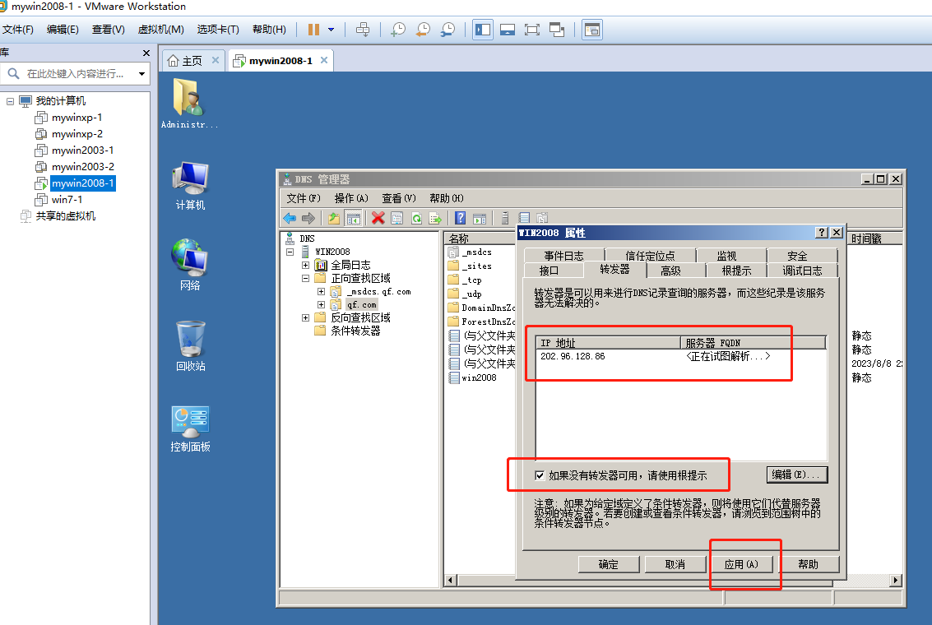Pause the virtual machine with VMware pause button
Viewport: 932px width, 625px height.
pyautogui.click(x=313, y=29)
